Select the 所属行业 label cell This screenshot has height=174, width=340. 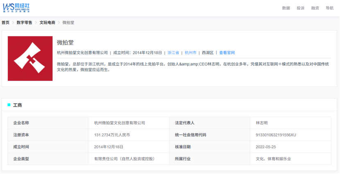pos(210,159)
